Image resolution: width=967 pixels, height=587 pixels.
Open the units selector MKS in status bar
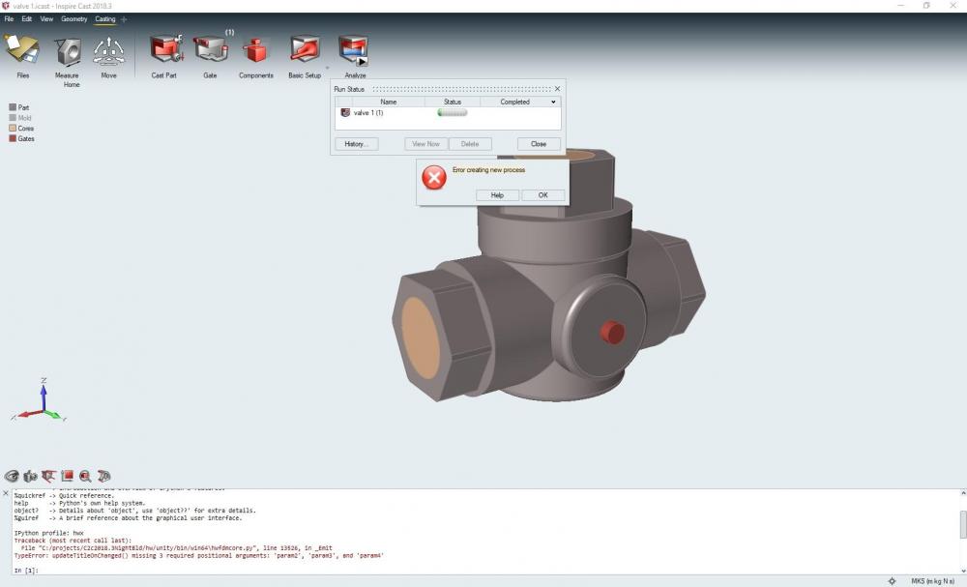932,581
